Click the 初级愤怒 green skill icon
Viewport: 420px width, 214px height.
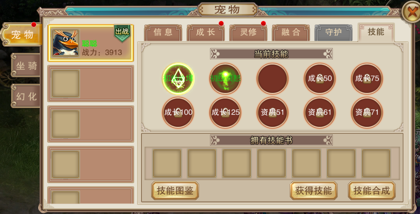[x=225, y=78]
